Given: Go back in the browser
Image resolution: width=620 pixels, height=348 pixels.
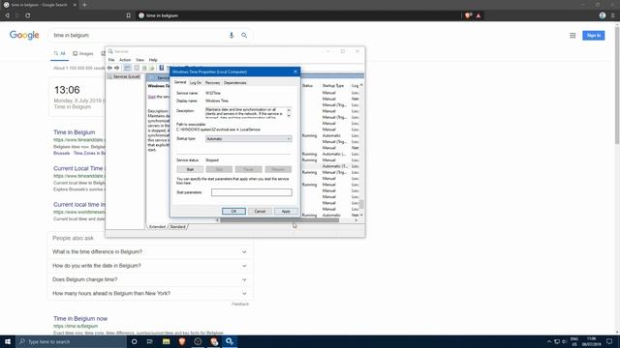Looking at the screenshot, I should [x=7, y=15].
